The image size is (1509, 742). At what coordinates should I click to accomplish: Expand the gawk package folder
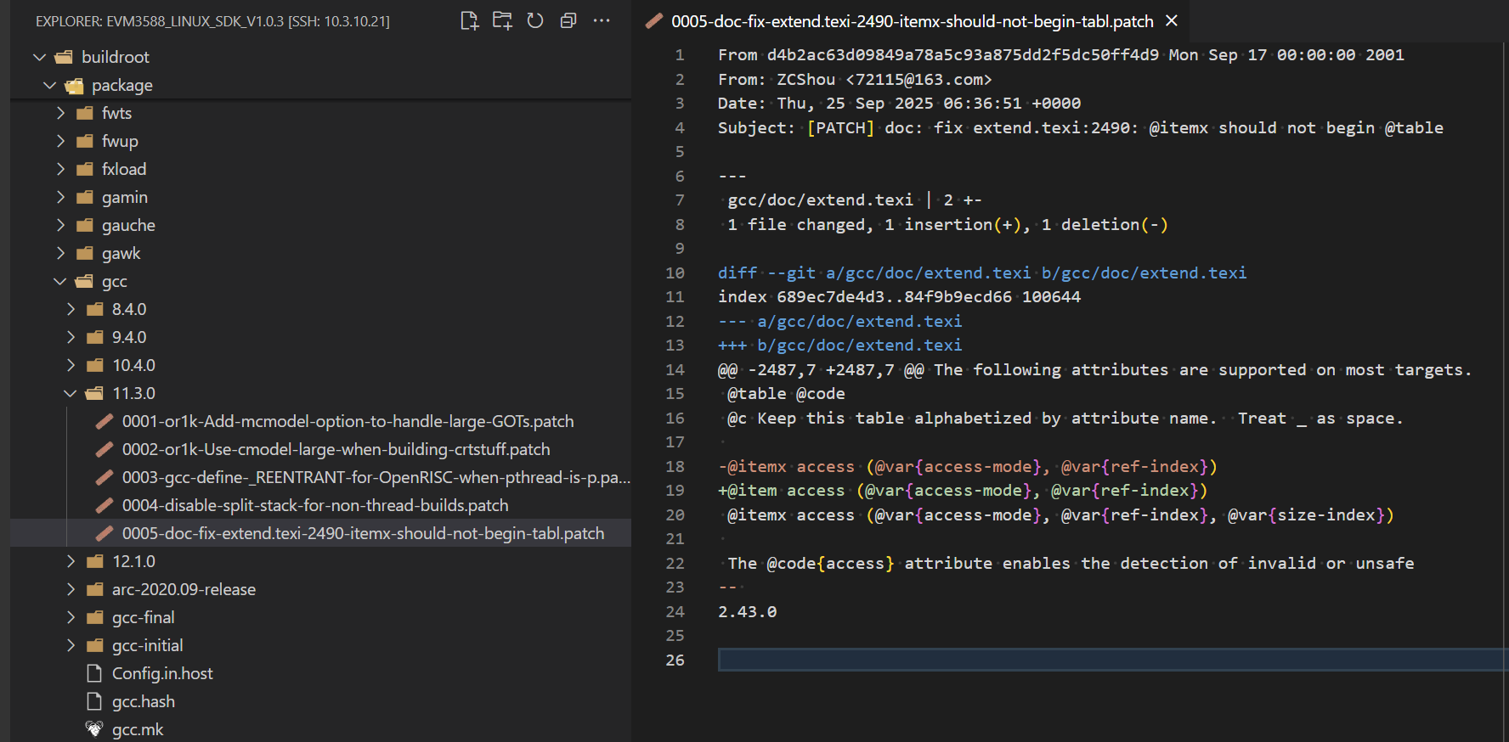coord(60,253)
